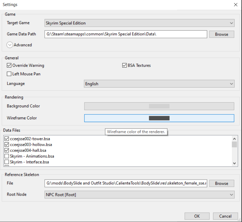This screenshot has height=222, width=242.
Task: Uncheck cceejsse003-hollow.bsa
Action: (7, 144)
